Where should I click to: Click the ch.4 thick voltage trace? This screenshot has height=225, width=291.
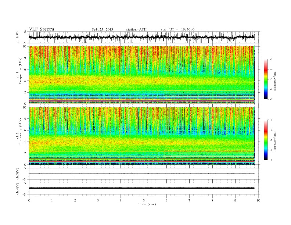click(x=141, y=188)
